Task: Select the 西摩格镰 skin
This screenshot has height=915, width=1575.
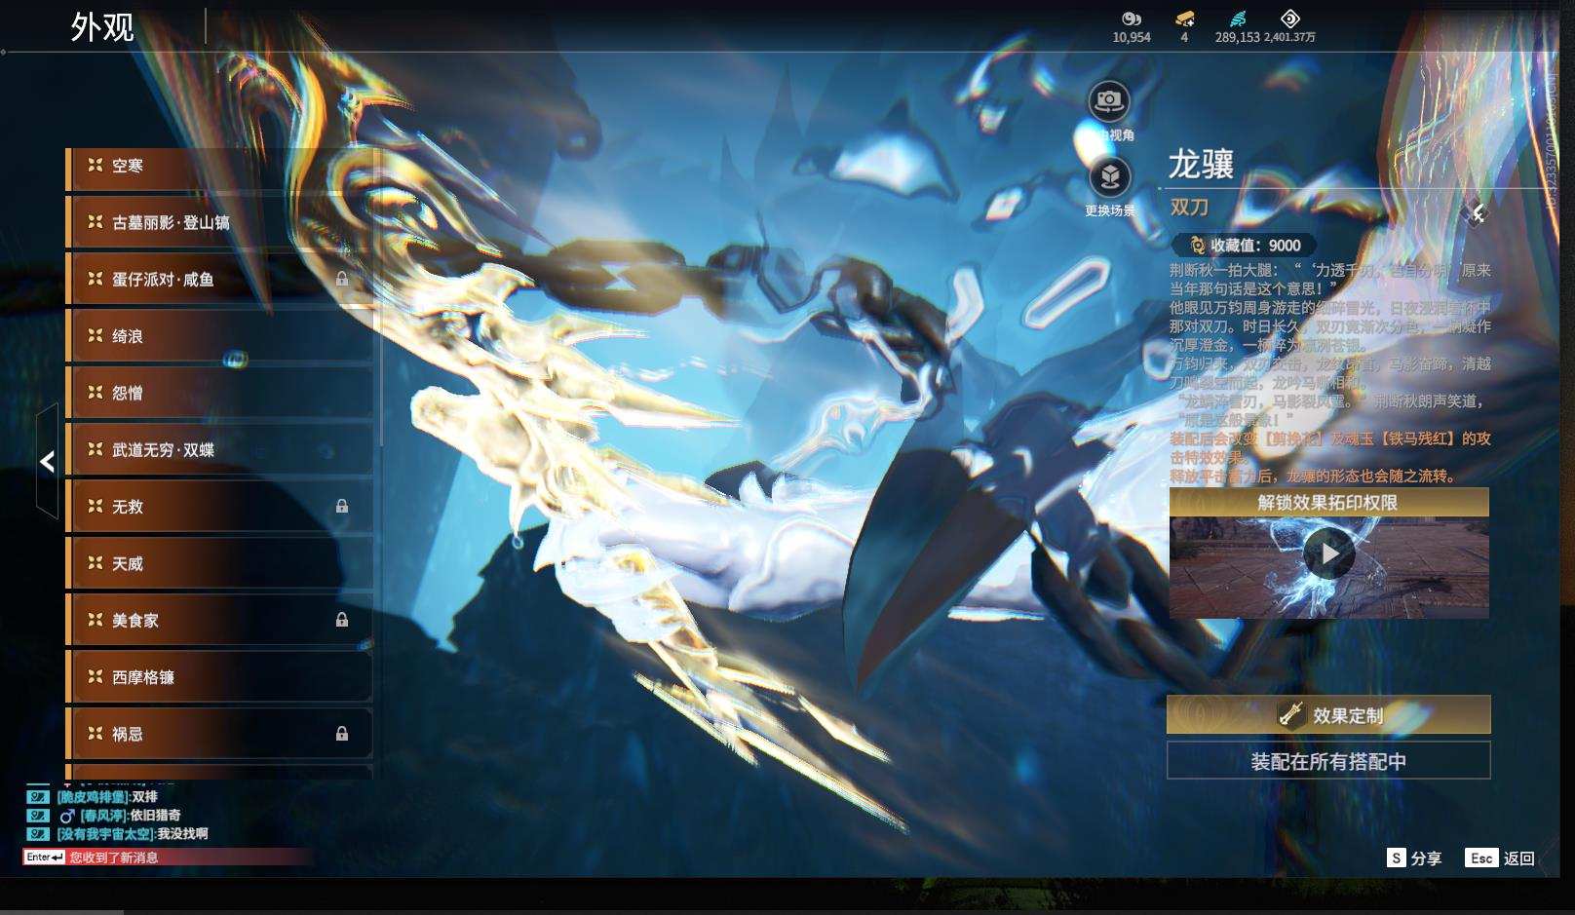Action: pyautogui.click(x=219, y=677)
